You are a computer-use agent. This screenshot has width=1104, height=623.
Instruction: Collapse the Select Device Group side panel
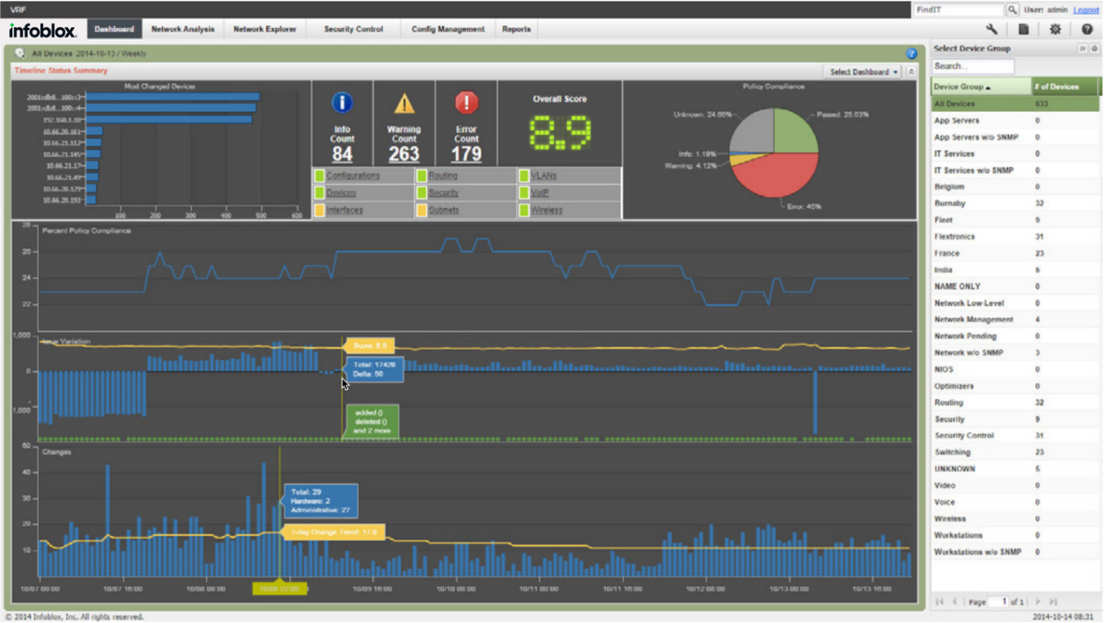point(1082,48)
